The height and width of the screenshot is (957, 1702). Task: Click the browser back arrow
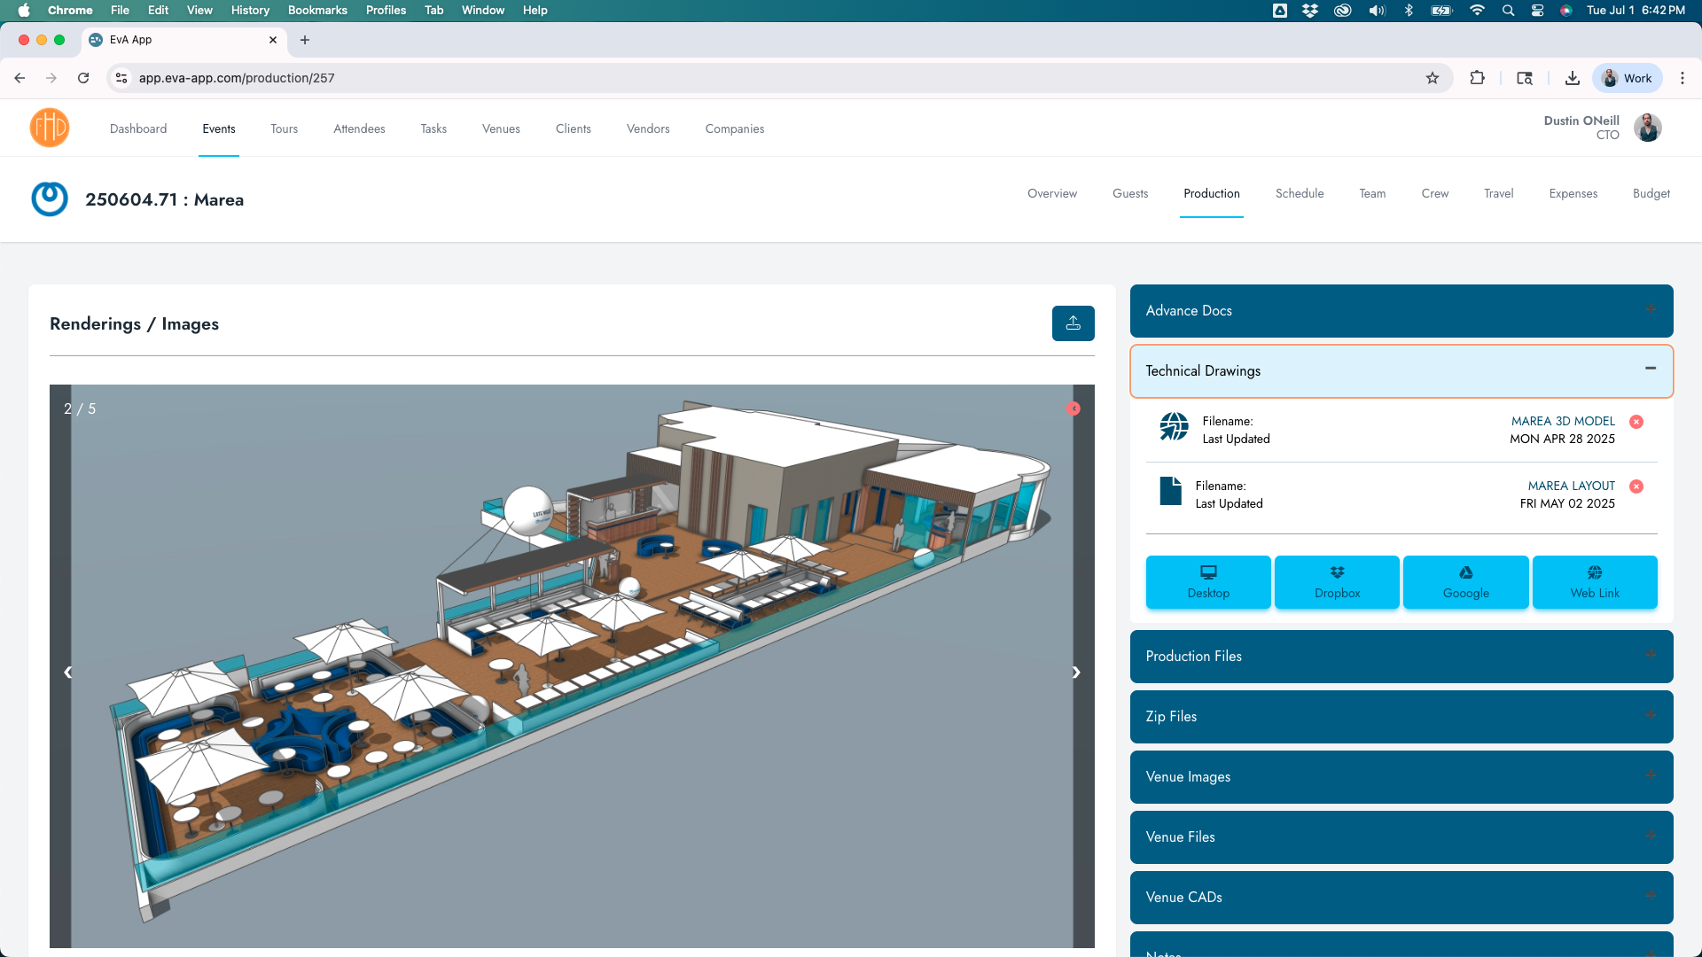20,78
